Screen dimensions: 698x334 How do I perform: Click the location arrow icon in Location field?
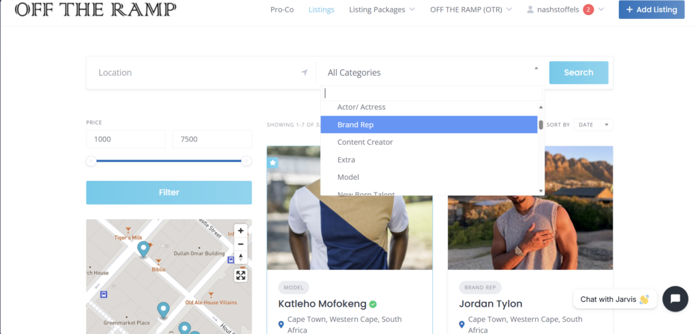(304, 72)
